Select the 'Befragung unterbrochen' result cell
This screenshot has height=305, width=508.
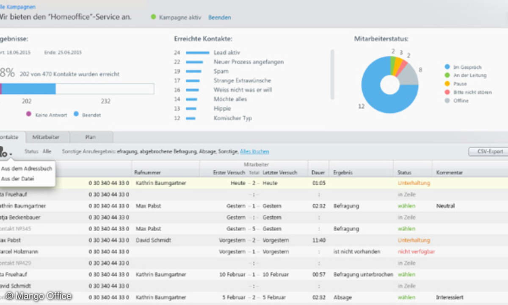coord(363,274)
